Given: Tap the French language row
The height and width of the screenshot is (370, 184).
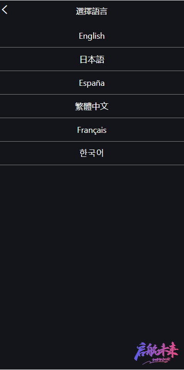Looking at the screenshot, I should [x=92, y=130].
